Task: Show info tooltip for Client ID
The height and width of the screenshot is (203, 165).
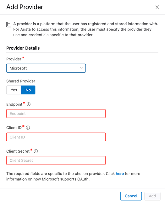Action: 28,128
